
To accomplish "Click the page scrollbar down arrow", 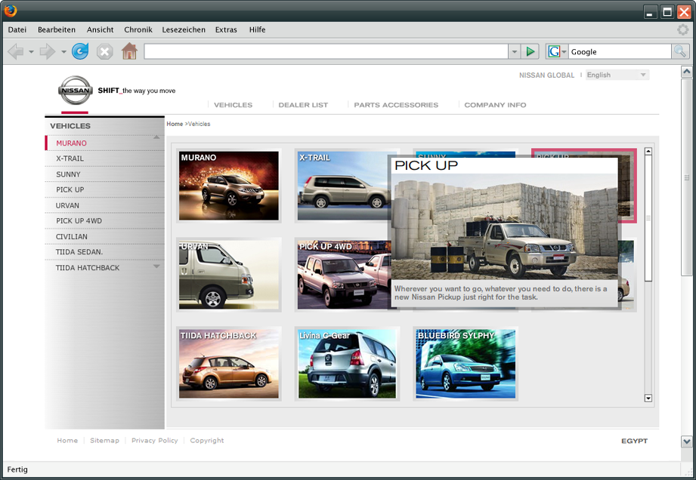I will tap(686, 442).
